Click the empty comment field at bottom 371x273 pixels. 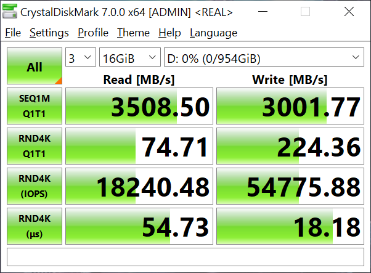(185, 257)
